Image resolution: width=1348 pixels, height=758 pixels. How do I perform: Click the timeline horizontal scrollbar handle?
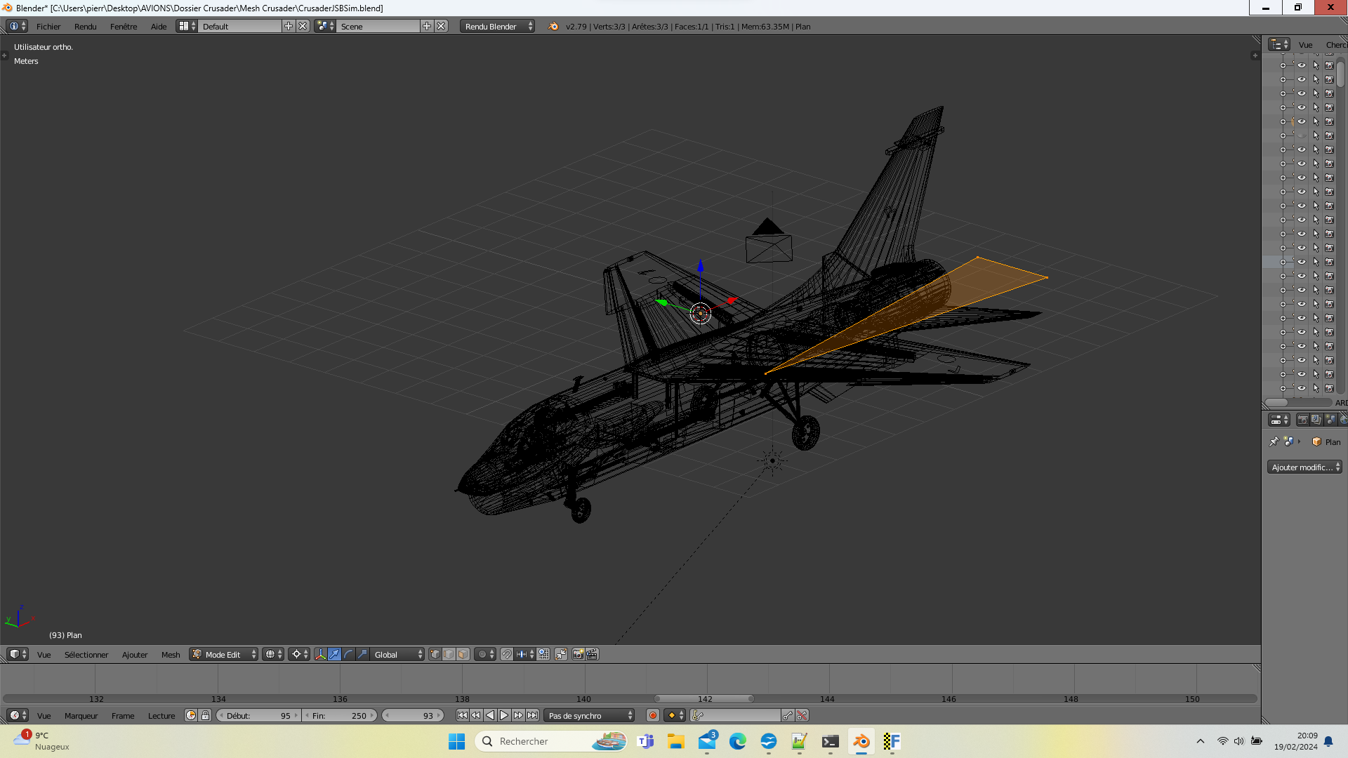point(704,698)
